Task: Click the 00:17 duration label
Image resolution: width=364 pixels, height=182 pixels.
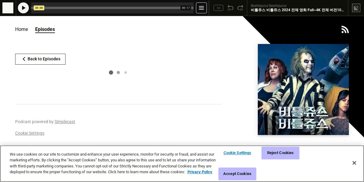Action: pyautogui.click(x=186, y=8)
